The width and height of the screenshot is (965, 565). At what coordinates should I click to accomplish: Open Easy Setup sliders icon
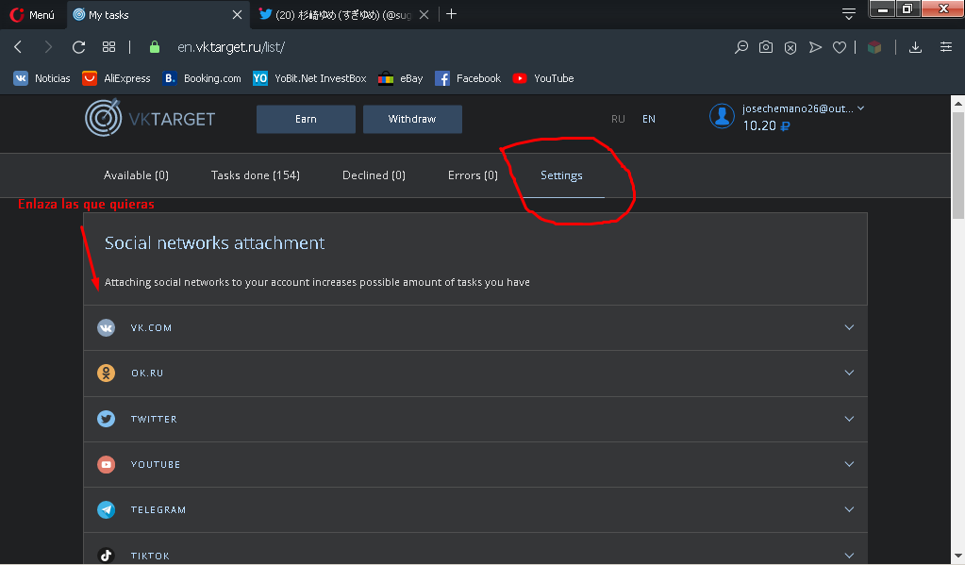[x=946, y=47]
